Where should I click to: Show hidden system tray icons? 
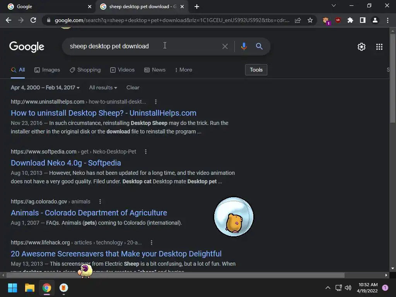pos(328,288)
